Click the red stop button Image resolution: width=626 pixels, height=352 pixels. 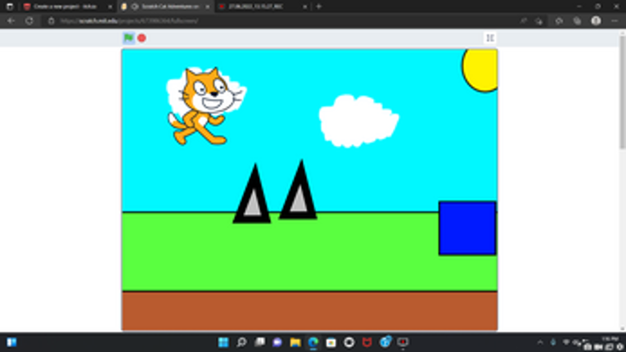tap(142, 38)
